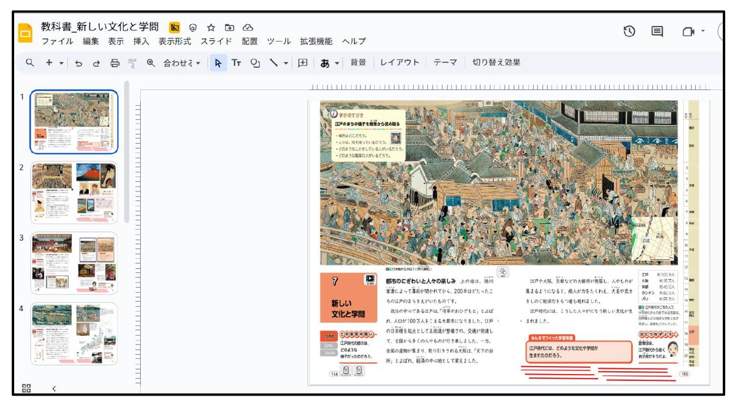Collapse the slide filmstrip panel
Image resolution: width=733 pixels, height=408 pixels.
tap(54, 389)
